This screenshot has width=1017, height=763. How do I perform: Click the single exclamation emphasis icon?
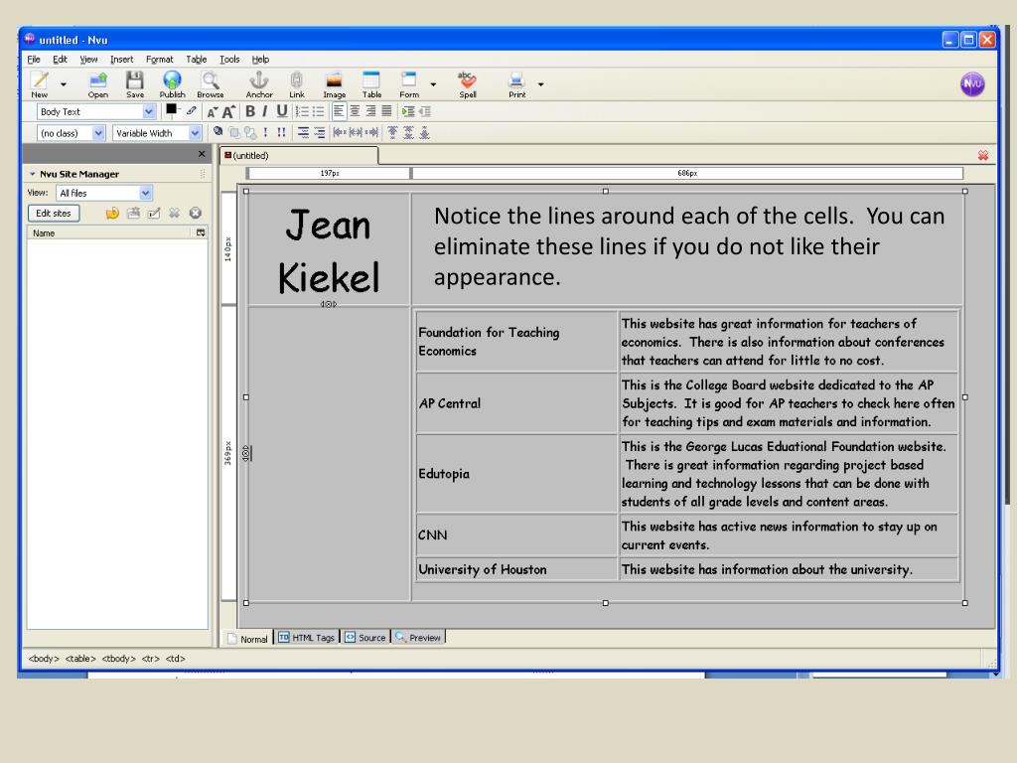[x=266, y=133]
